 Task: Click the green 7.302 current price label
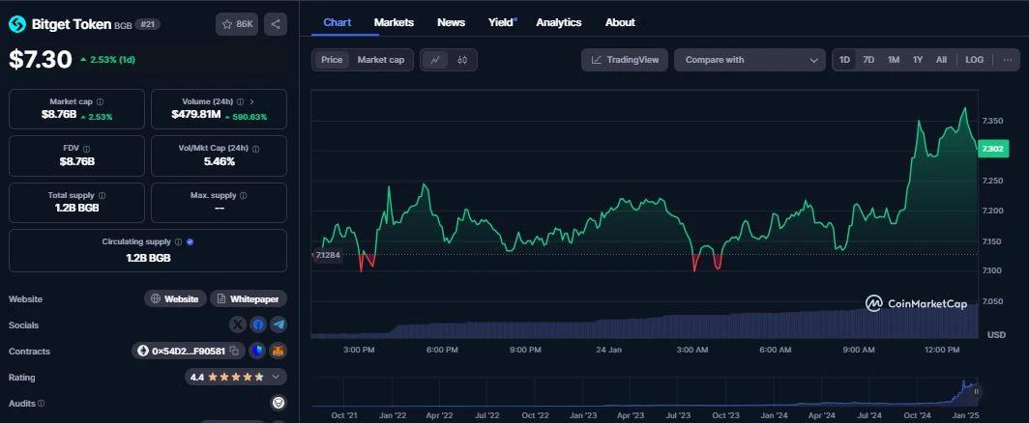[x=991, y=149]
